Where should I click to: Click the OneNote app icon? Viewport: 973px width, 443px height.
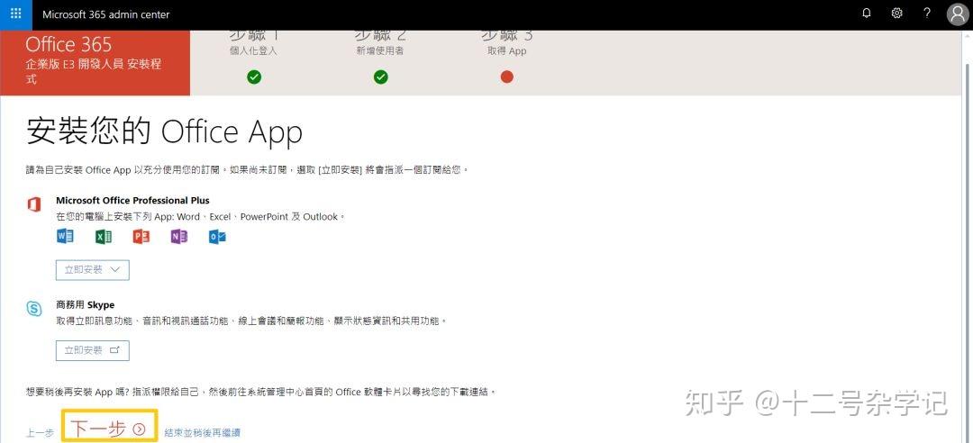[x=178, y=237]
